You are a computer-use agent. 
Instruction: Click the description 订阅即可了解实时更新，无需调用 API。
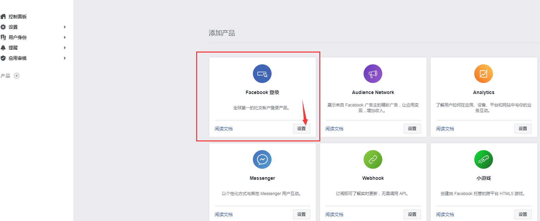[373, 194]
